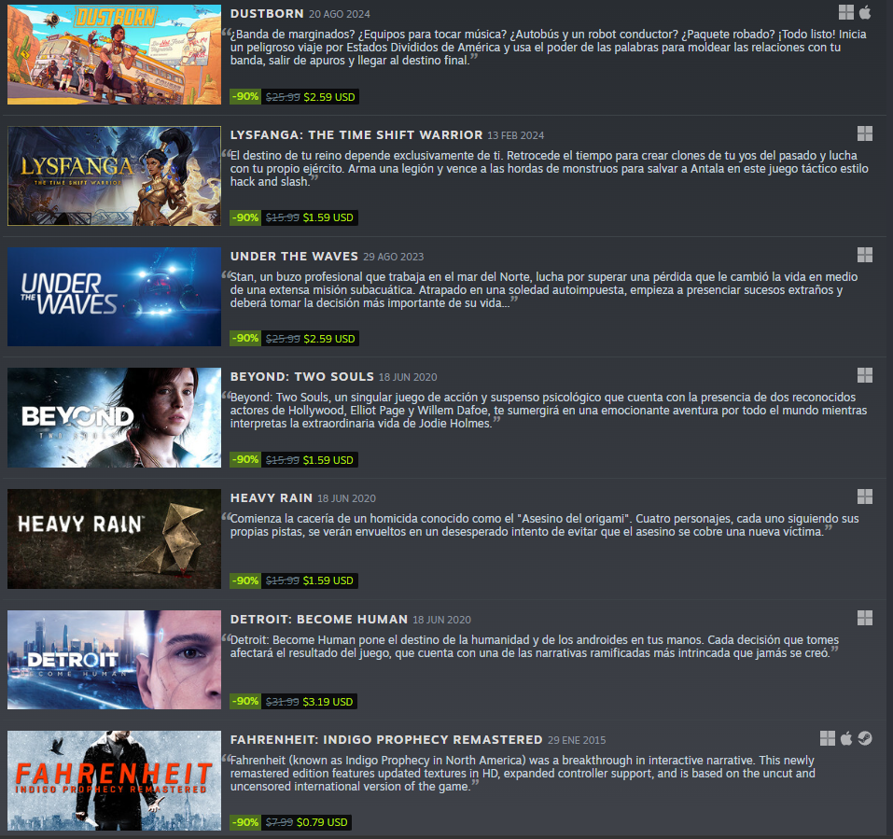Click Detroit: Become Human's -90% discount badge
The image size is (893, 839).
click(245, 702)
